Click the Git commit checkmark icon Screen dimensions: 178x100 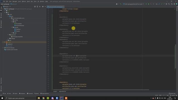[x=162, y=4]
